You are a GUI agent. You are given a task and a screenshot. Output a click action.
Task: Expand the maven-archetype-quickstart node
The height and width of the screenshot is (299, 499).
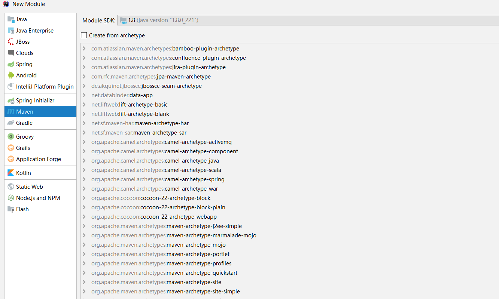tap(84, 273)
